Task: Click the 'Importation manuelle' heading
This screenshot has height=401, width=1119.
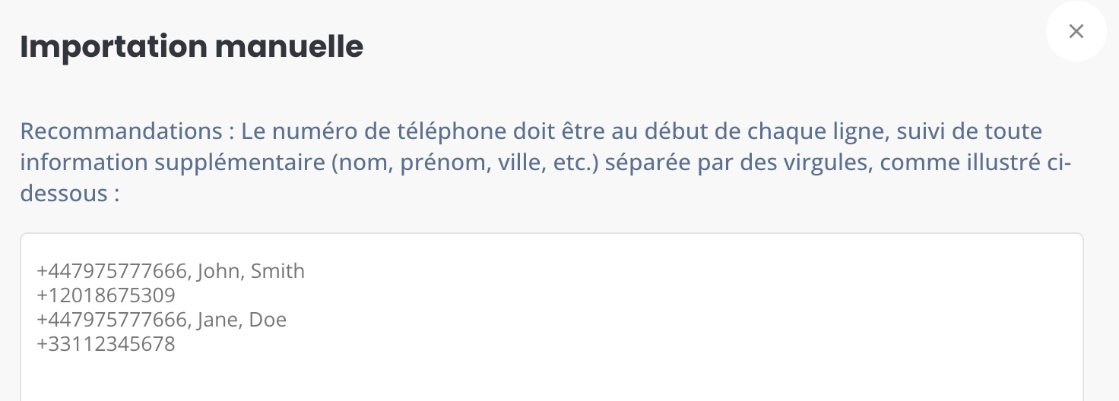Action: 192,46
